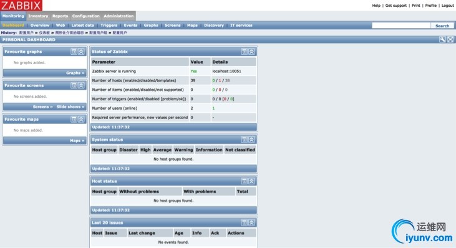Switch to Administration tab
Screen dimensions: 456x248
tap(119, 16)
